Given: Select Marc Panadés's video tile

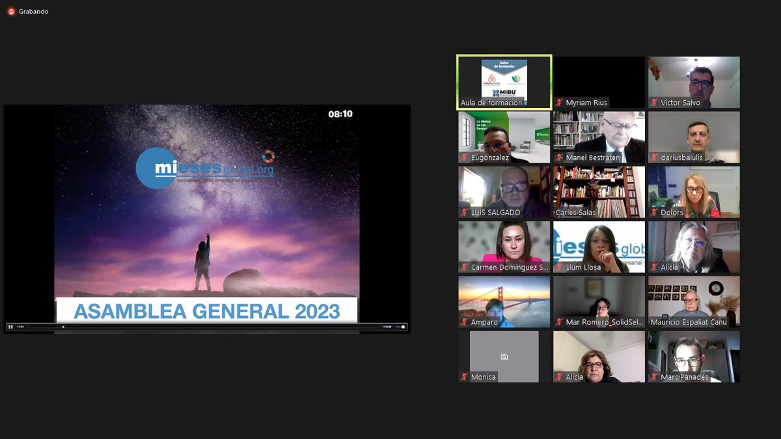Looking at the screenshot, I should pyautogui.click(x=694, y=356).
